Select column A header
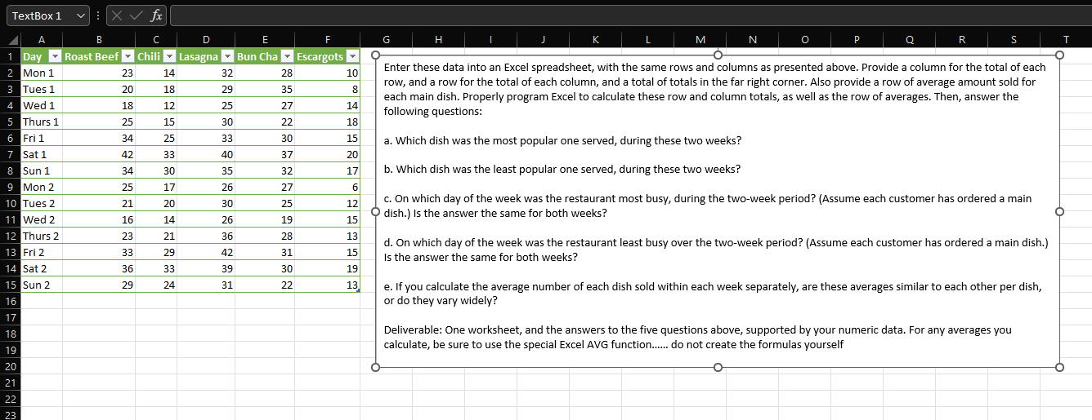 pos(41,39)
